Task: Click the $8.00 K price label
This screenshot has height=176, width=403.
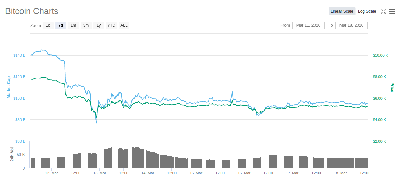Action: pyautogui.click(x=379, y=77)
